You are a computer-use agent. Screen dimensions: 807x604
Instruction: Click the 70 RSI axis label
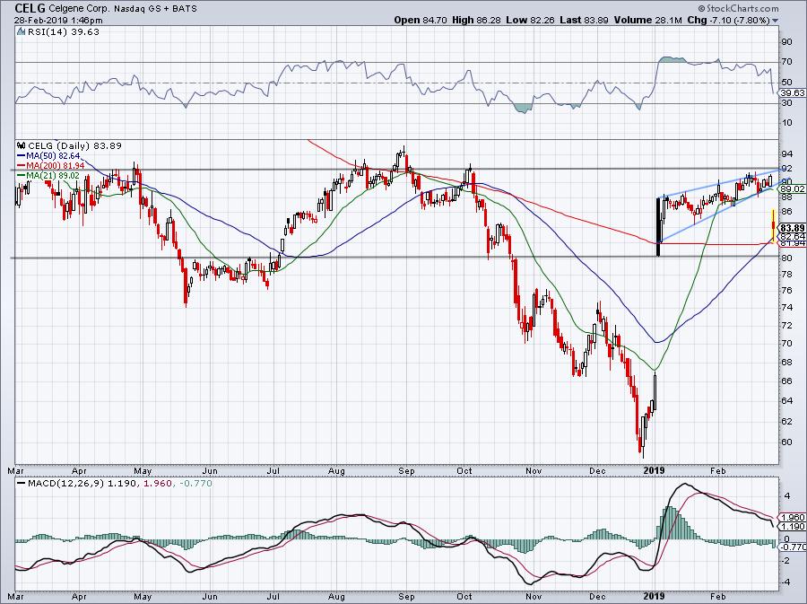[x=787, y=62]
